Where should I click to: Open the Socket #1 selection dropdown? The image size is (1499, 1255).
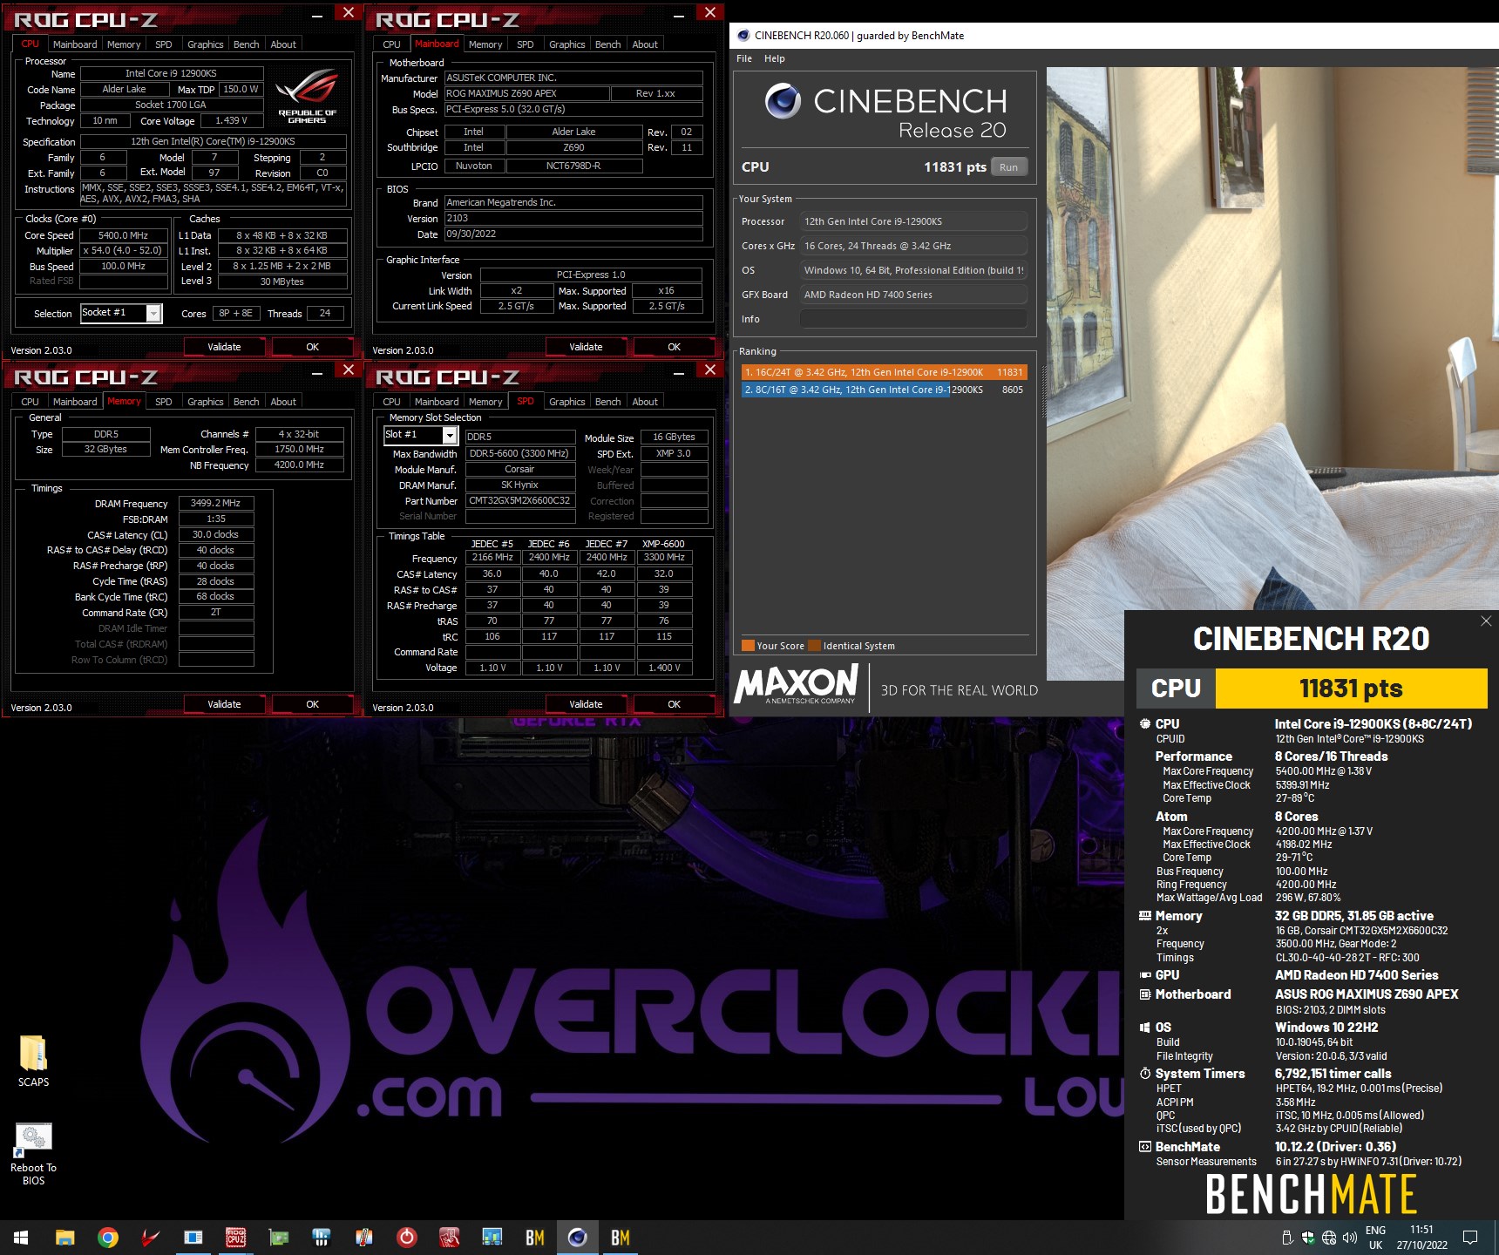tap(121, 313)
